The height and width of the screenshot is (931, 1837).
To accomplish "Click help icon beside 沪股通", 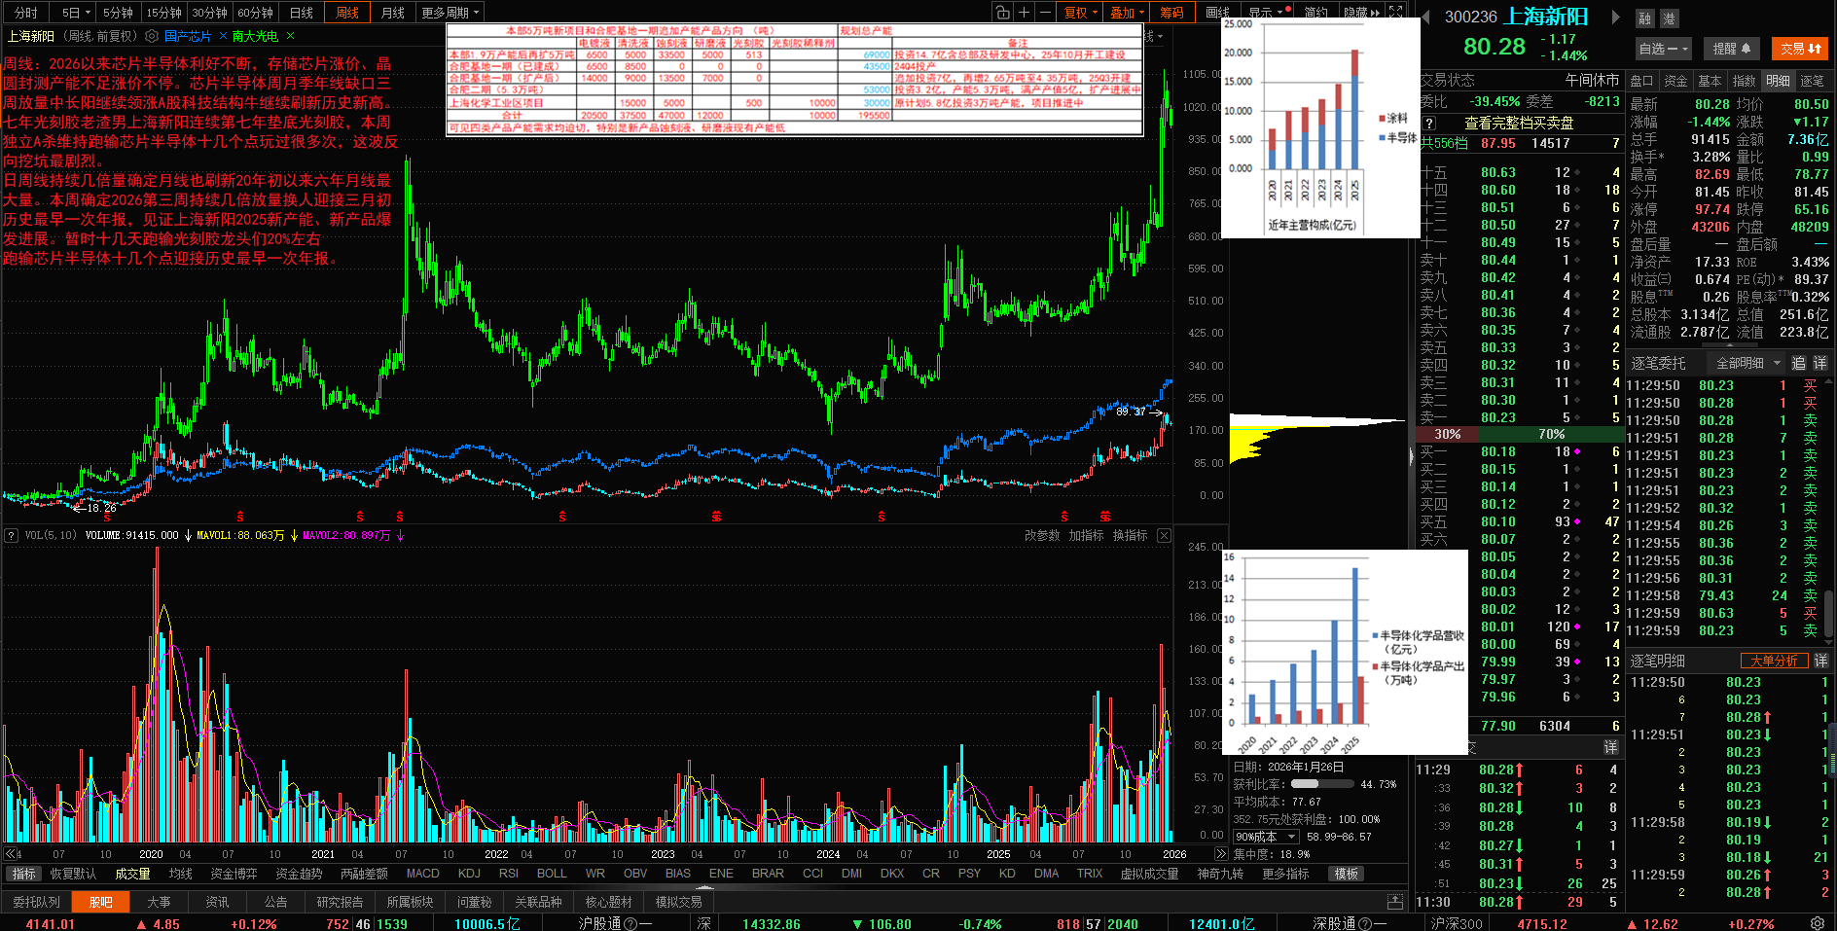I will pyautogui.click(x=630, y=923).
